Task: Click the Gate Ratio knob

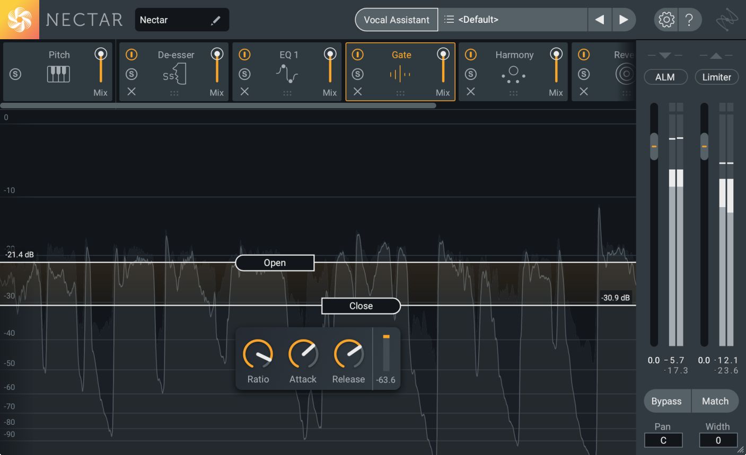Action: pos(258,354)
